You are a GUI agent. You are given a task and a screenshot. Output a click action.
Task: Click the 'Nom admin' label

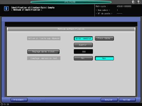pyautogui.click(x=103, y=10)
